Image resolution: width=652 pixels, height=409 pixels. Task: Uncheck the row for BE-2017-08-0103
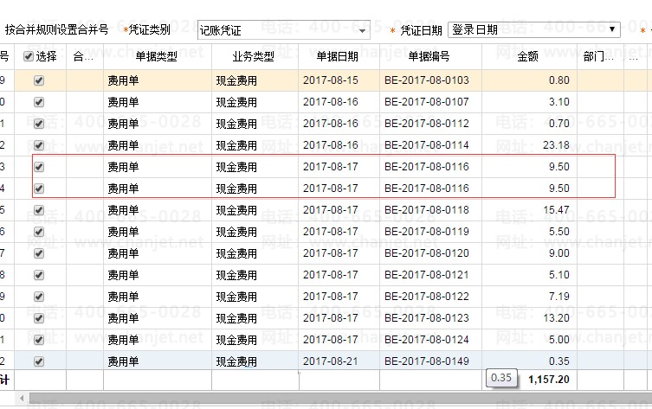[x=38, y=80]
